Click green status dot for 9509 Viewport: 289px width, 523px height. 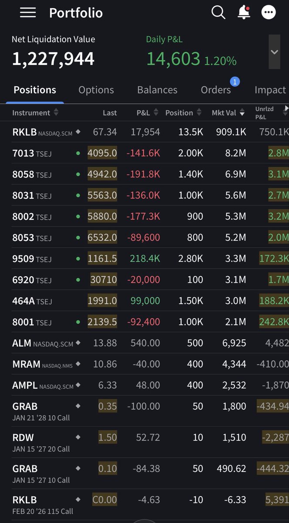pos(78,258)
